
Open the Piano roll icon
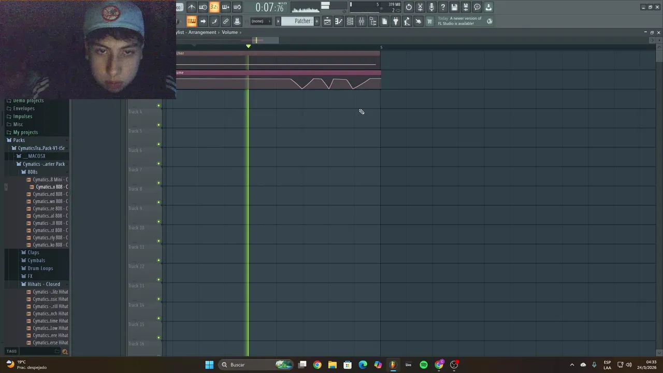point(339,21)
